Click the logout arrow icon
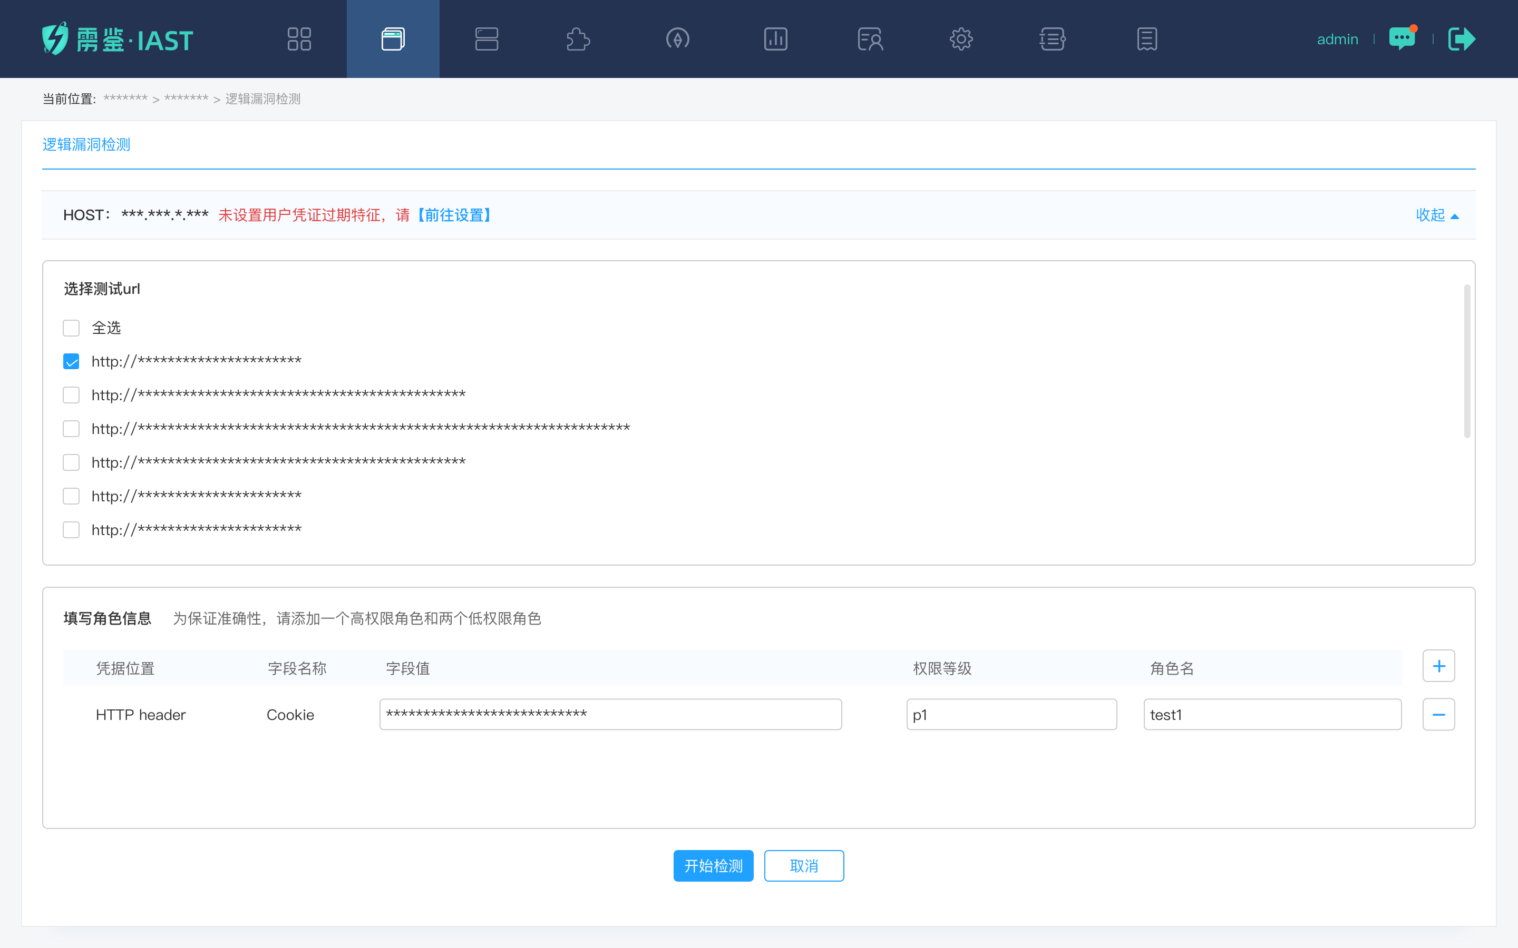The height and width of the screenshot is (948, 1518). [1462, 39]
